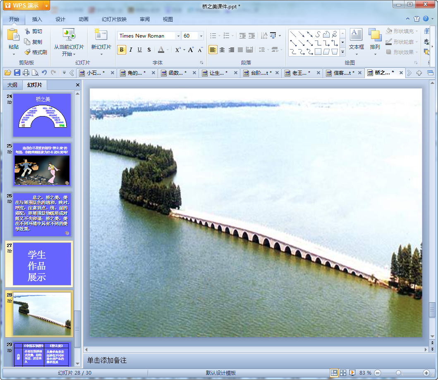This screenshot has height=380, width=438.
Task: Open the Slide Show ribbon tab
Action: click(114, 19)
